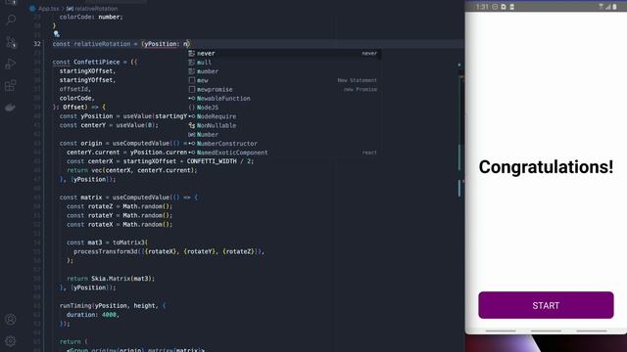This screenshot has height=352, width=627.
Task: Click 'relativeRotation' in the breadcrumb
Action: click(x=96, y=9)
